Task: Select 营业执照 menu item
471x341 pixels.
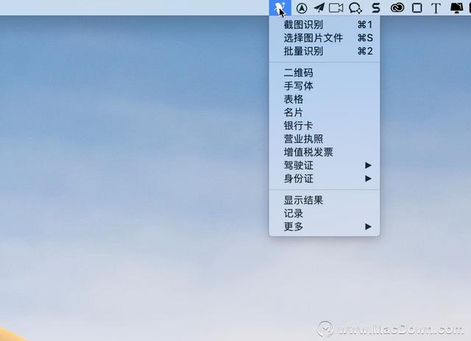Action: point(325,139)
